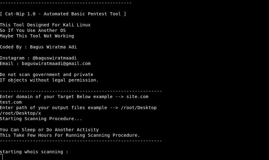Screen dimensions: 269x160
Task: Click the 'Enter path of your output files' prompt
Action: tap(78, 108)
